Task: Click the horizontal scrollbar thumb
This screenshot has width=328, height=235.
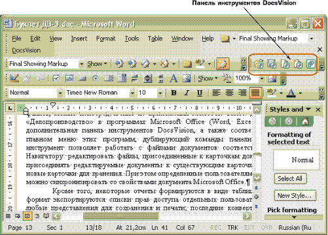Action: pyautogui.click(x=120, y=216)
